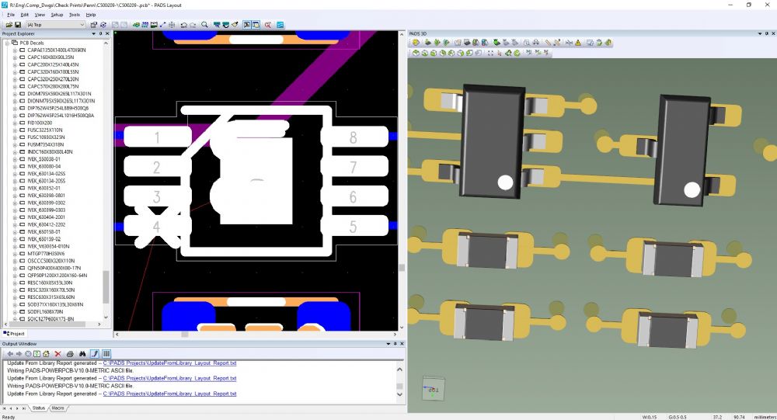777x420 pixels.
Task: Click the orientation cube in 3D view
Action: click(x=433, y=389)
